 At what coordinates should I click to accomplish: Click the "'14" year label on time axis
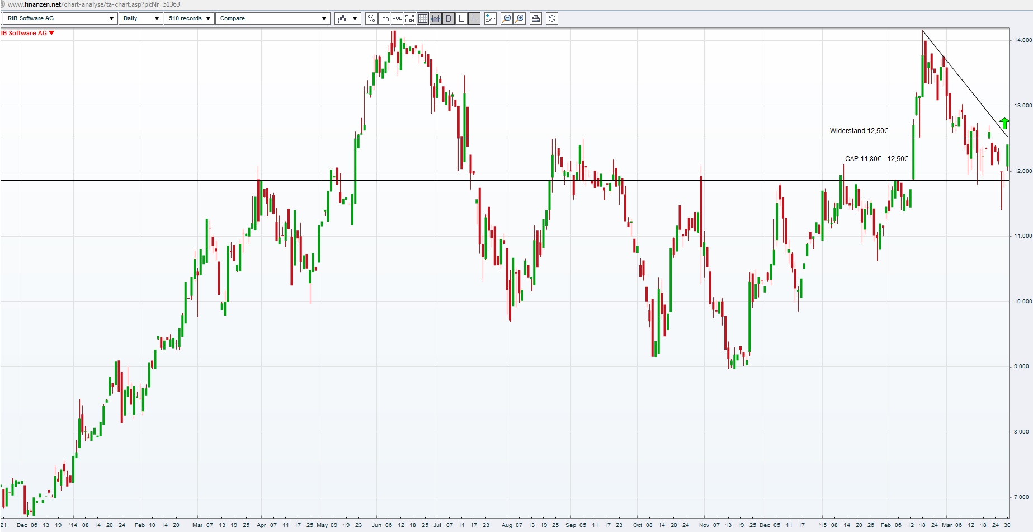click(73, 525)
